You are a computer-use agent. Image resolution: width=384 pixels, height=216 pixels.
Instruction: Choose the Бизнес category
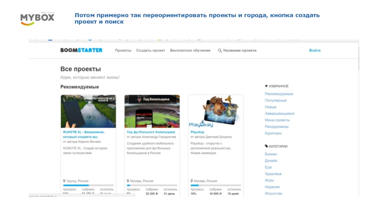point(271,154)
